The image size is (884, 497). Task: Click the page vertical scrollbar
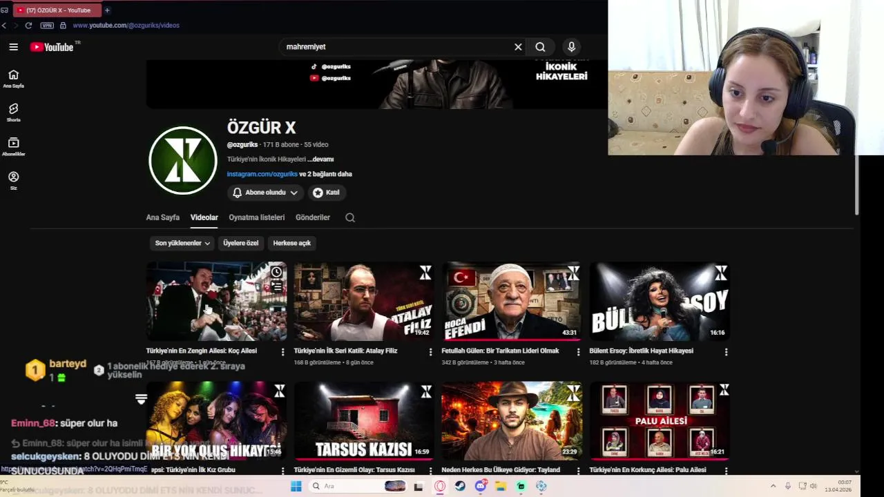(x=857, y=186)
